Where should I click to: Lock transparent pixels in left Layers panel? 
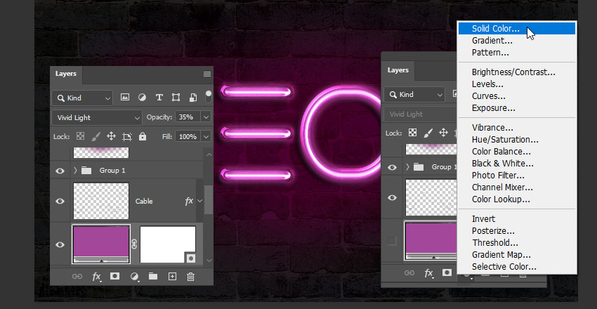point(80,136)
